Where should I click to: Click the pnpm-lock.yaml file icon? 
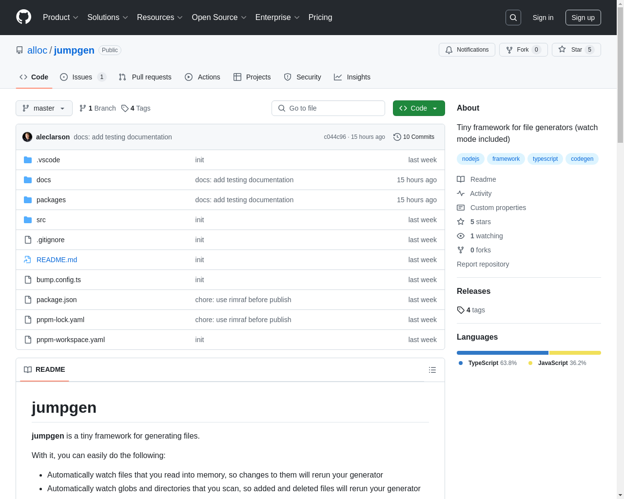coord(28,320)
